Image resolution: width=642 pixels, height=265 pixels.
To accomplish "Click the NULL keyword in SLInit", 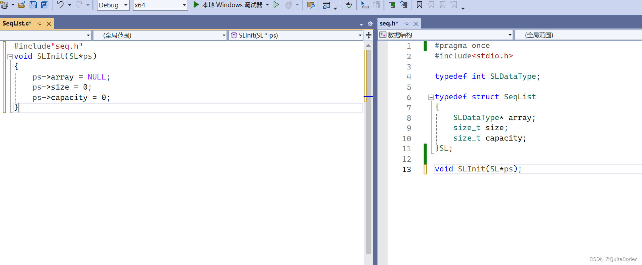I will click(x=96, y=77).
